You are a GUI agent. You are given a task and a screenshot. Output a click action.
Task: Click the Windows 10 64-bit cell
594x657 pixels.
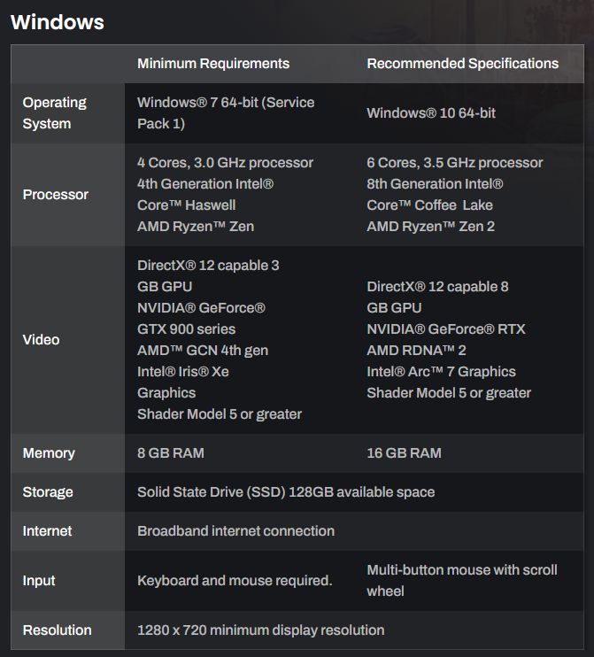431,113
